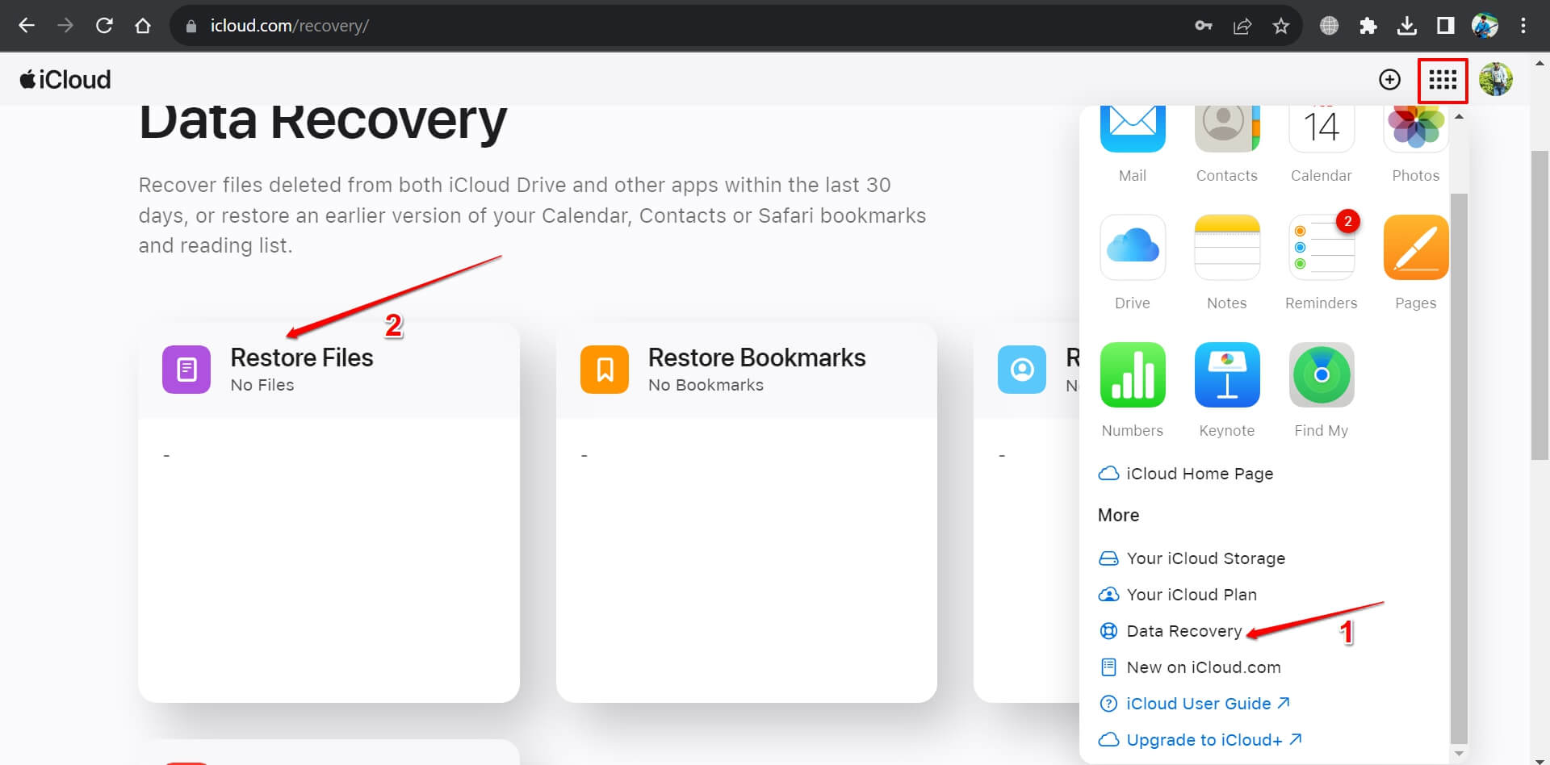Open the browser downloads icon
The width and height of the screenshot is (1550, 765).
coord(1406,26)
